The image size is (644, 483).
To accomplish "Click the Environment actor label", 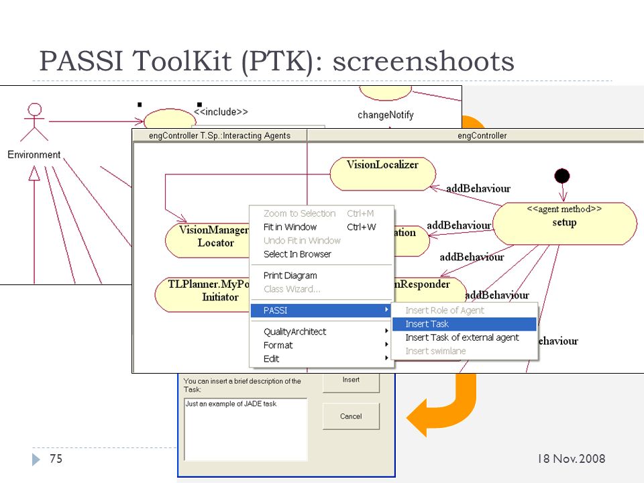I will (34, 155).
